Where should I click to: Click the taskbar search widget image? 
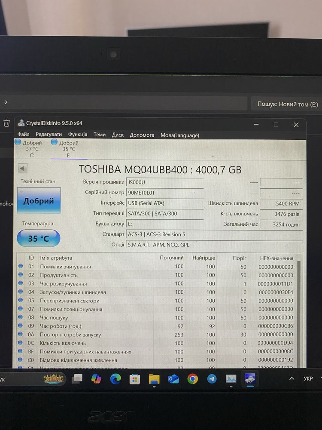(x=54, y=379)
